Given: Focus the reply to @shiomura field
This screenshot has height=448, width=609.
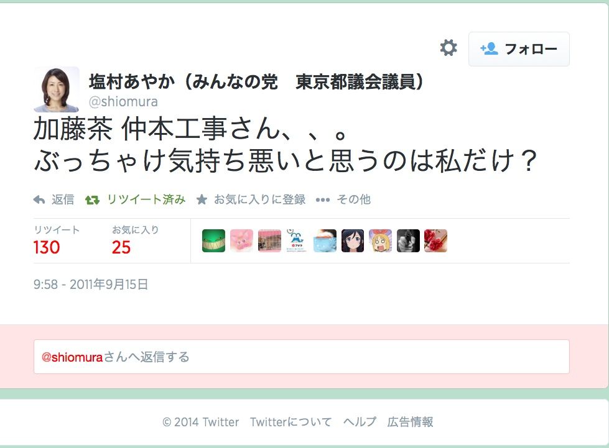Looking at the screenshot, I should coord(302,357).
